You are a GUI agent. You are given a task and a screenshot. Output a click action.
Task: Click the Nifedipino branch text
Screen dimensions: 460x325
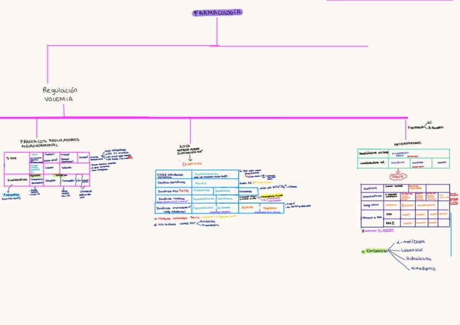[423, 269]
